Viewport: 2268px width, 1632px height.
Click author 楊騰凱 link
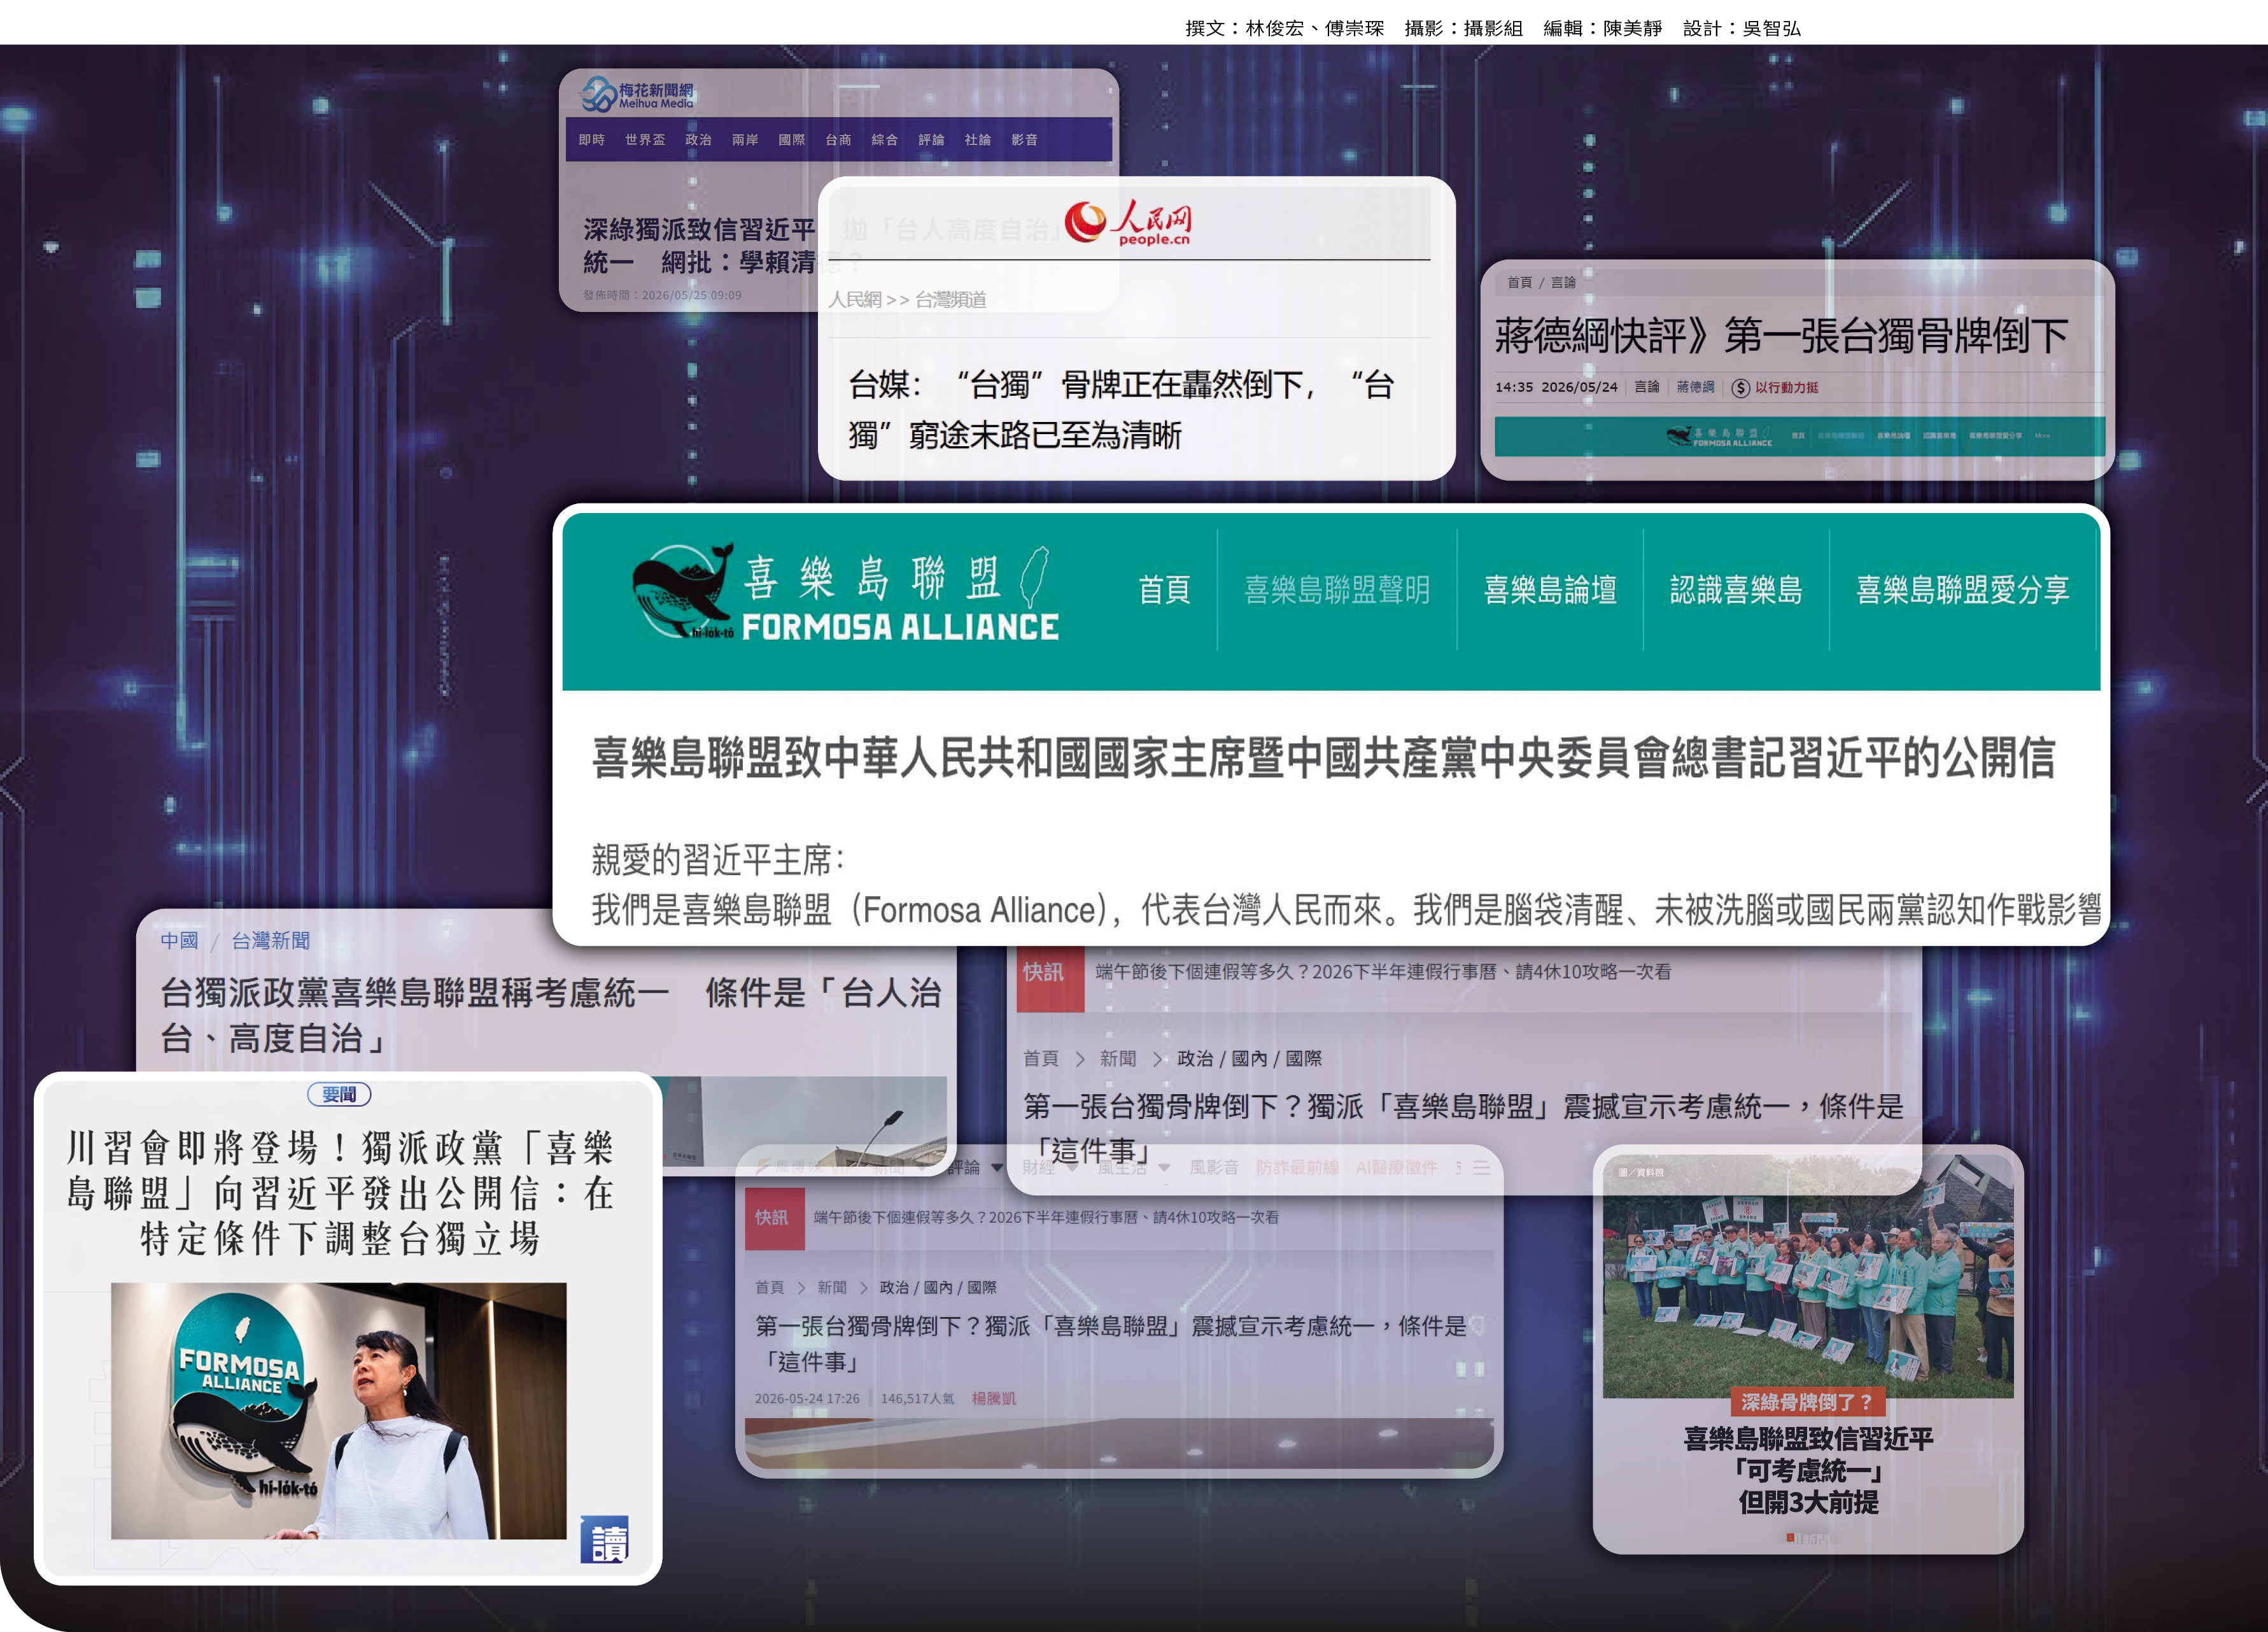pos(994,1399)
